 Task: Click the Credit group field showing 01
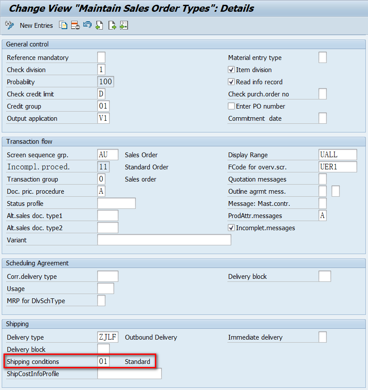[103, 106]
